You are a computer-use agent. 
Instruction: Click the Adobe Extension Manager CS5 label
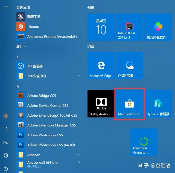[x=52, y=125]
